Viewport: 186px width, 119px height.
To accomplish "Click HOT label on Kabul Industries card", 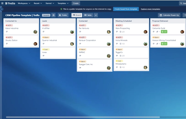I will [x=9, y=25].
